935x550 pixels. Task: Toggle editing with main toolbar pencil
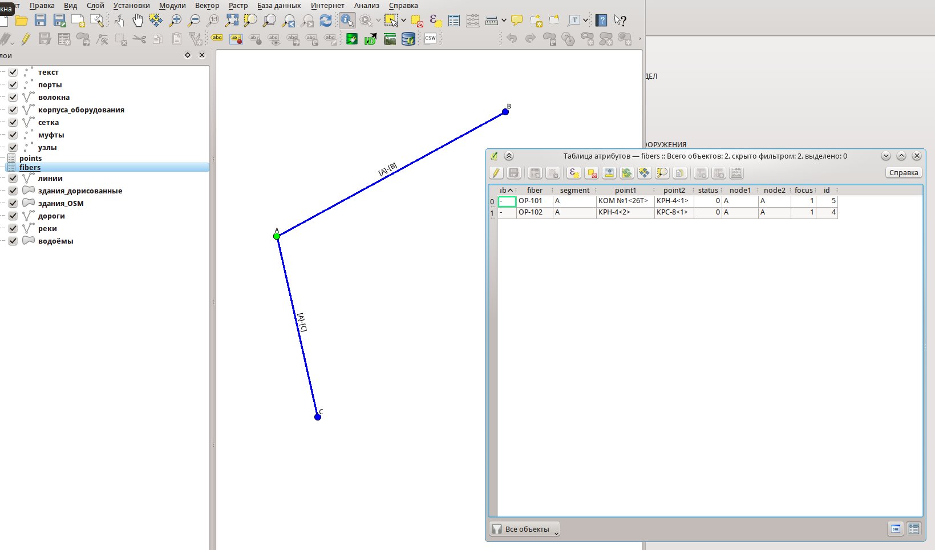pyautogui.click(x=26, y=39)
